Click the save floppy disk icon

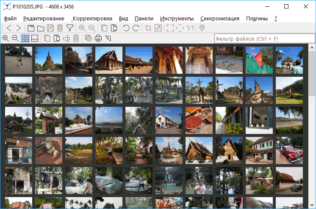(50, 28)
